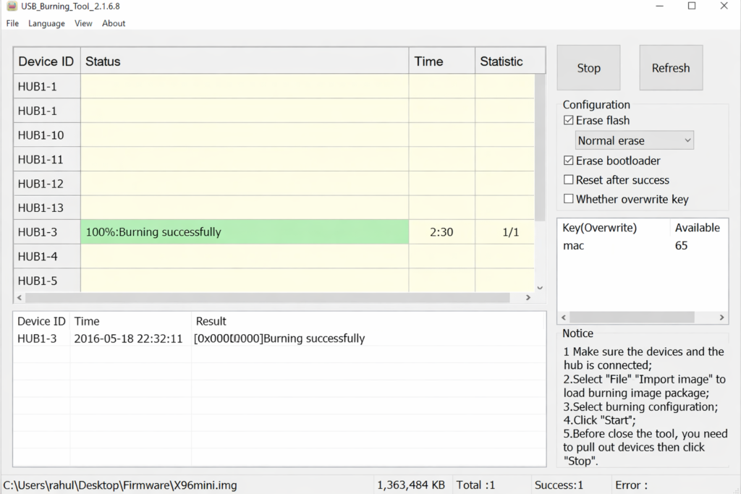Viewport: 741px width, 494px height.
Task: Minimize the USB Burning Tool window
Action: (x=659, y=7)
